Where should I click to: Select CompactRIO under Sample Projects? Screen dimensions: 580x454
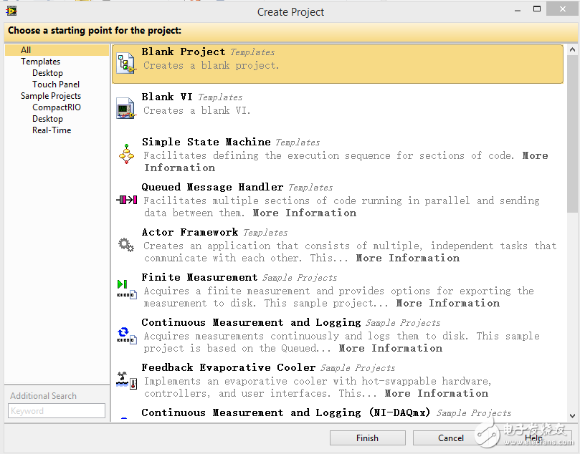click(57, 107)
